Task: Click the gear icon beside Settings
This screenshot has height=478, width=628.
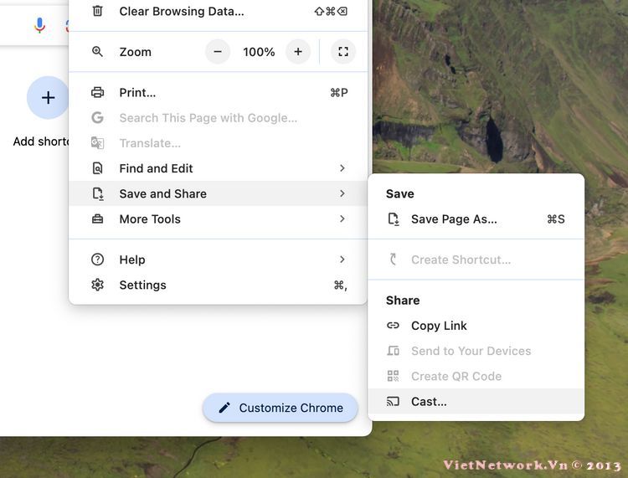Action: [x=98, y=285]
